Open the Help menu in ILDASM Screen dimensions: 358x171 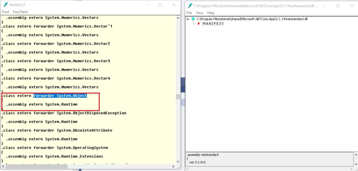coord(211,13)
